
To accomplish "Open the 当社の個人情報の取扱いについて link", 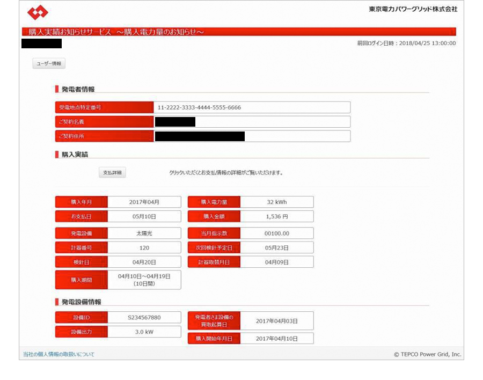I will coord(58,354).
